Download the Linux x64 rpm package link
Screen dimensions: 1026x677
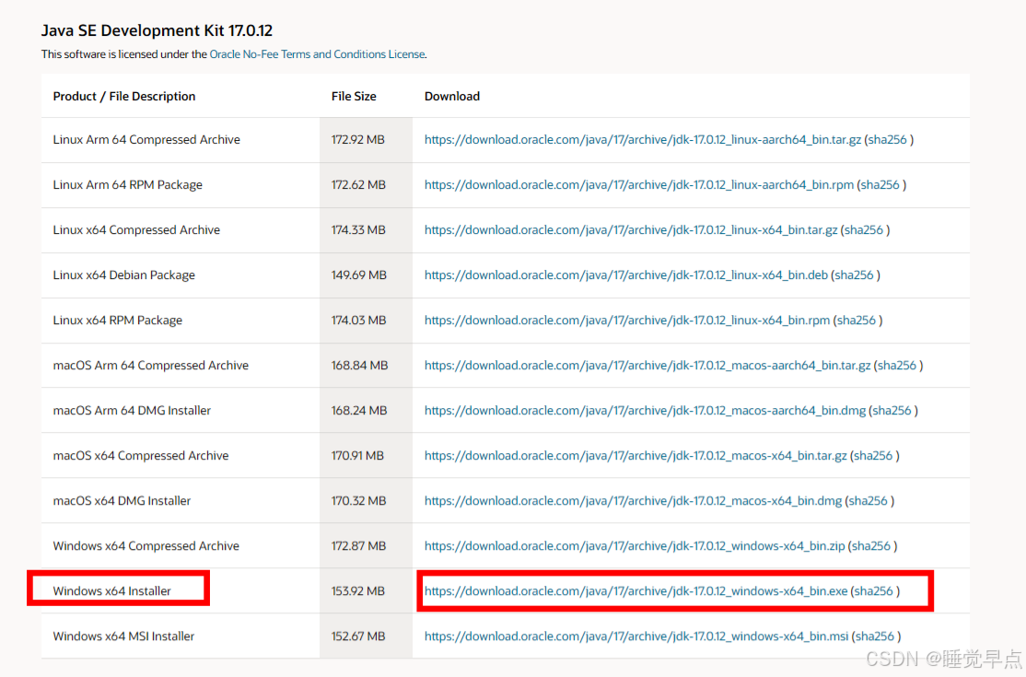click(x=627, y=320)
